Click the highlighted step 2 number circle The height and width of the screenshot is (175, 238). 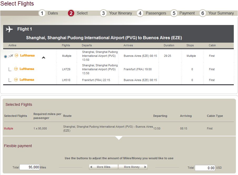[x=71, y=13]
